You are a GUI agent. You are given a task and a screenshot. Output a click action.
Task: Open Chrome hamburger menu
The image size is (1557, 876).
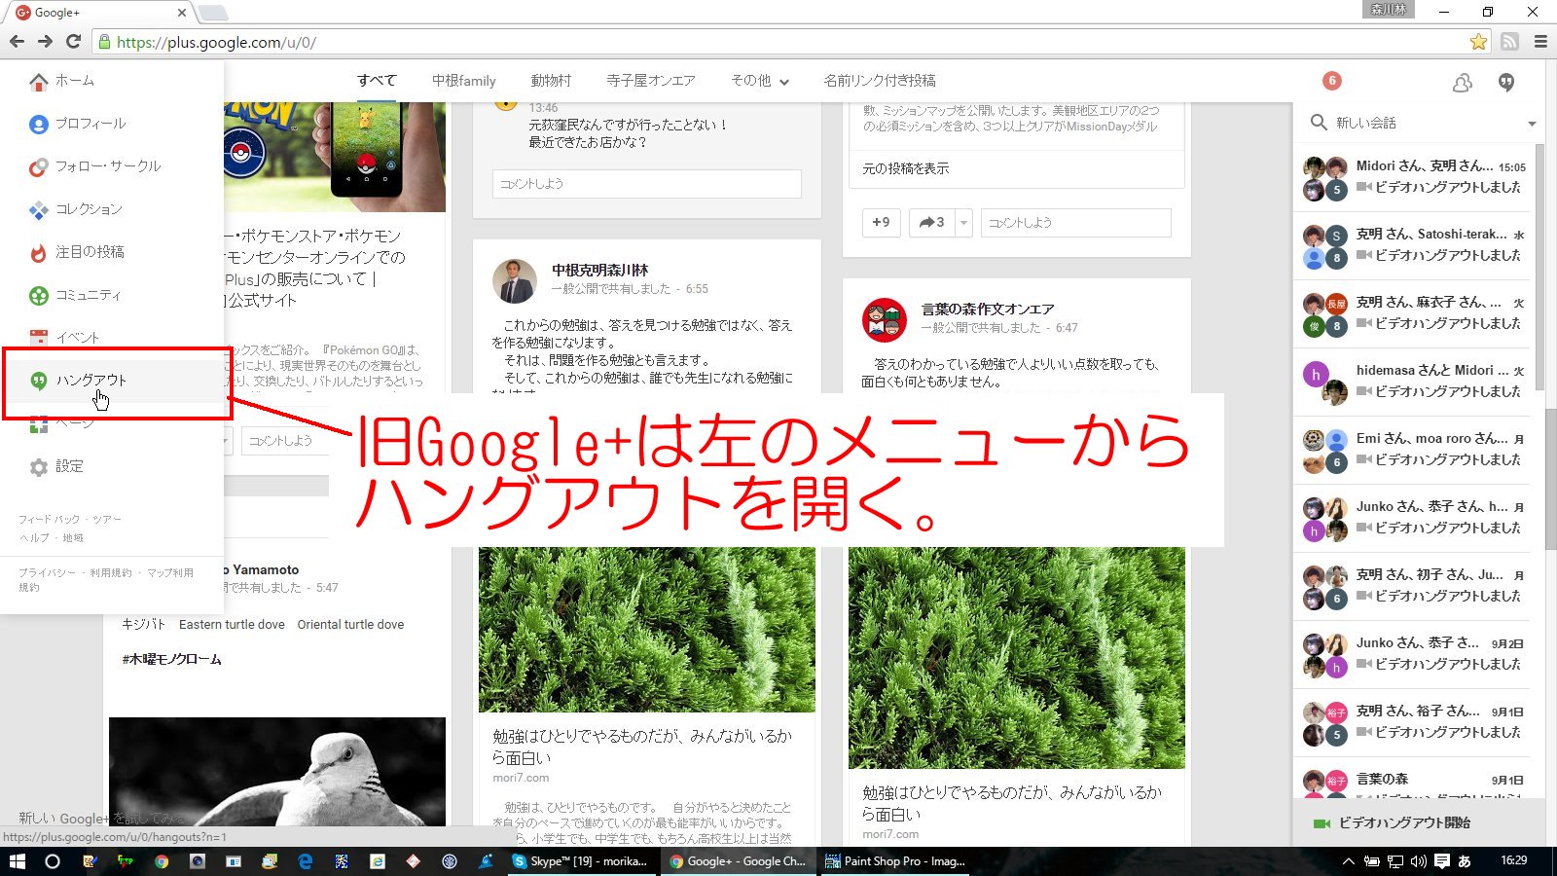pyautogui.click(x=1540, y=42)
